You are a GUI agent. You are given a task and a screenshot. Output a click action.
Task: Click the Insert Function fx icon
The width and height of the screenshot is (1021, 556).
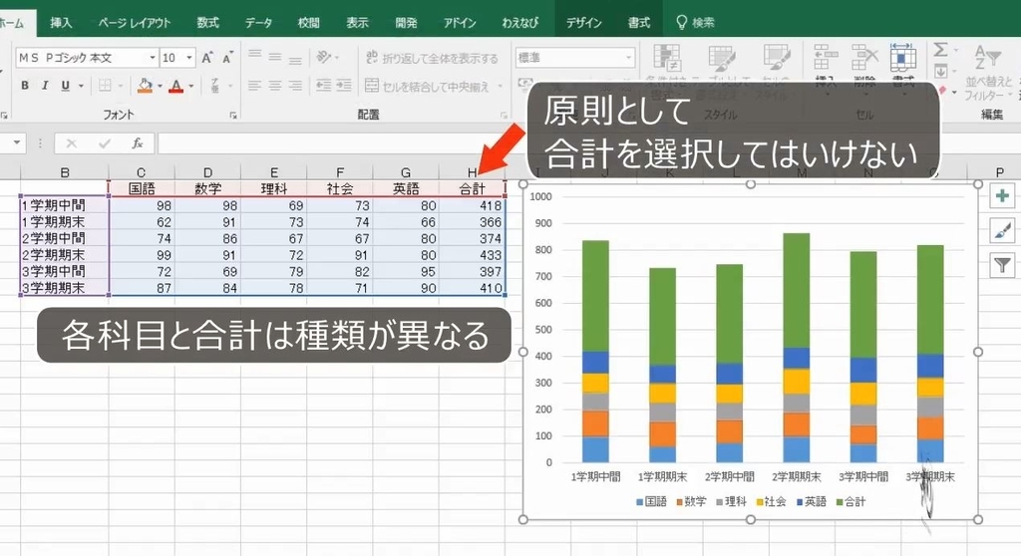pyautogui.click(x=137, y=143)
